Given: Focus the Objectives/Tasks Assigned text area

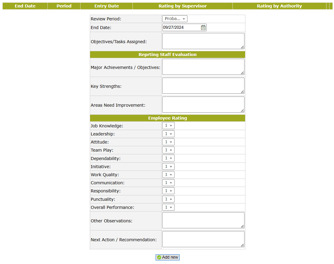Looking at the screenshot, I should (x=203, y=41).
